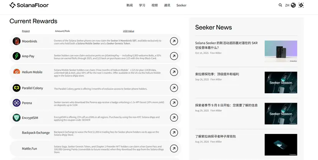The height and width of the screenshot is (160, 318).
Task: Click Finn Miller on Aug 29 article
Action: point(216,111)
